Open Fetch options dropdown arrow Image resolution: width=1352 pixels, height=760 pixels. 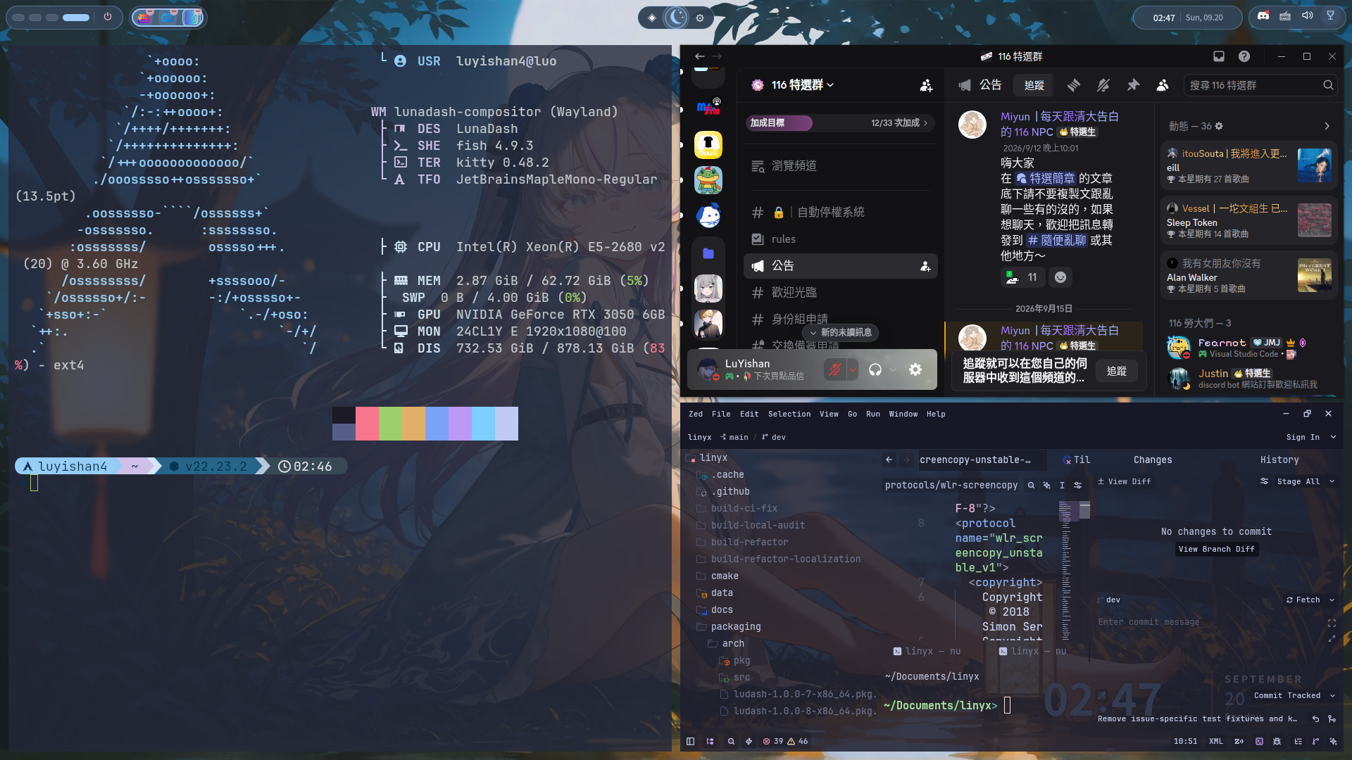click(x=1332, y=600)
